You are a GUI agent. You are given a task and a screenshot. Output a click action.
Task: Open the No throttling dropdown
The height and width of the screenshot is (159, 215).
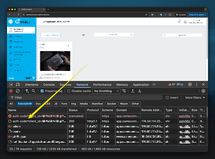tap(106, 91)
